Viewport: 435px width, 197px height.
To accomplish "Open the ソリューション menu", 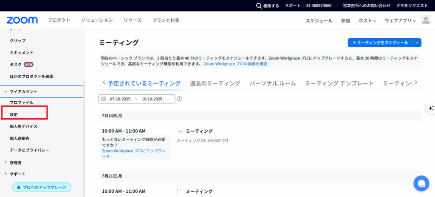I will click(97, 20).
